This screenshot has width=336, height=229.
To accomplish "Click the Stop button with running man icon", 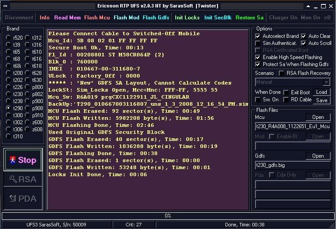I will [x=23, y=160].
